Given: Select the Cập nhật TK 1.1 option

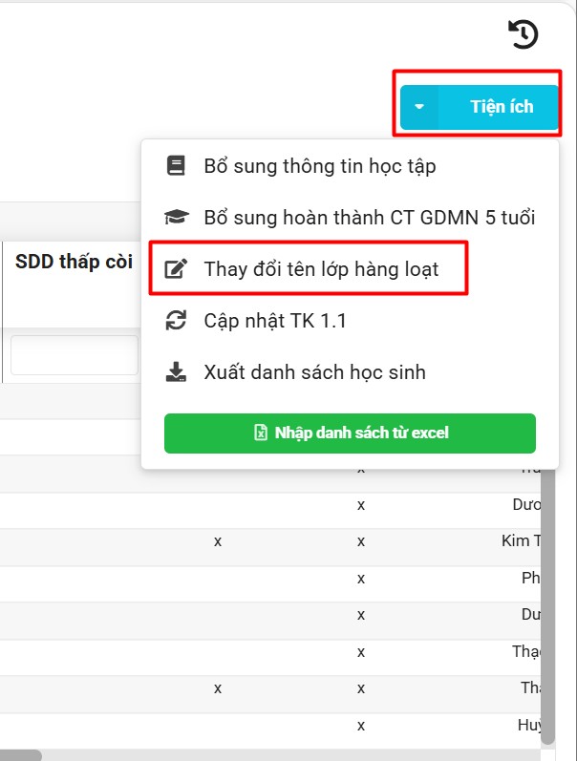Looking at the screenshot, I should click(x=275, y=321).
